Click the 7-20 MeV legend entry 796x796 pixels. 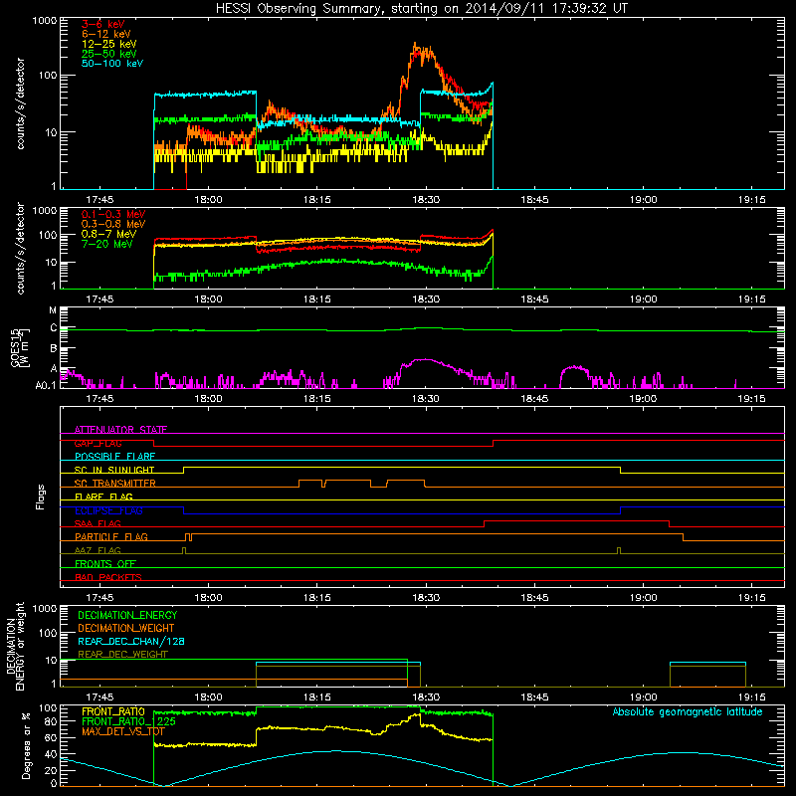tap(107, 244)
